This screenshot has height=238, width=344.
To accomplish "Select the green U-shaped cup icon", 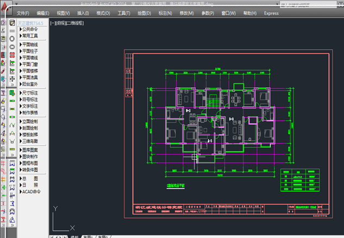I will [x=12, y=141].
